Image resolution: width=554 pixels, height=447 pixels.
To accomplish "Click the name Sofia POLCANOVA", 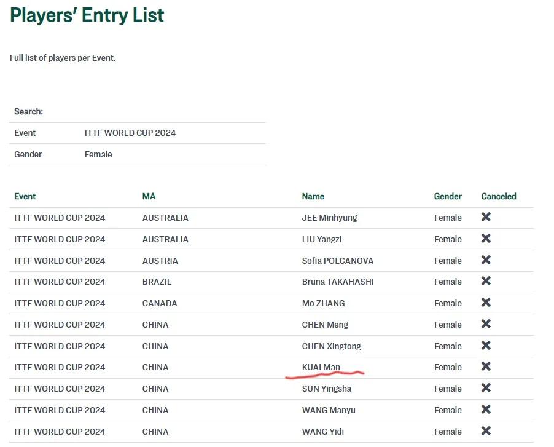I will [x=337, y=261].
